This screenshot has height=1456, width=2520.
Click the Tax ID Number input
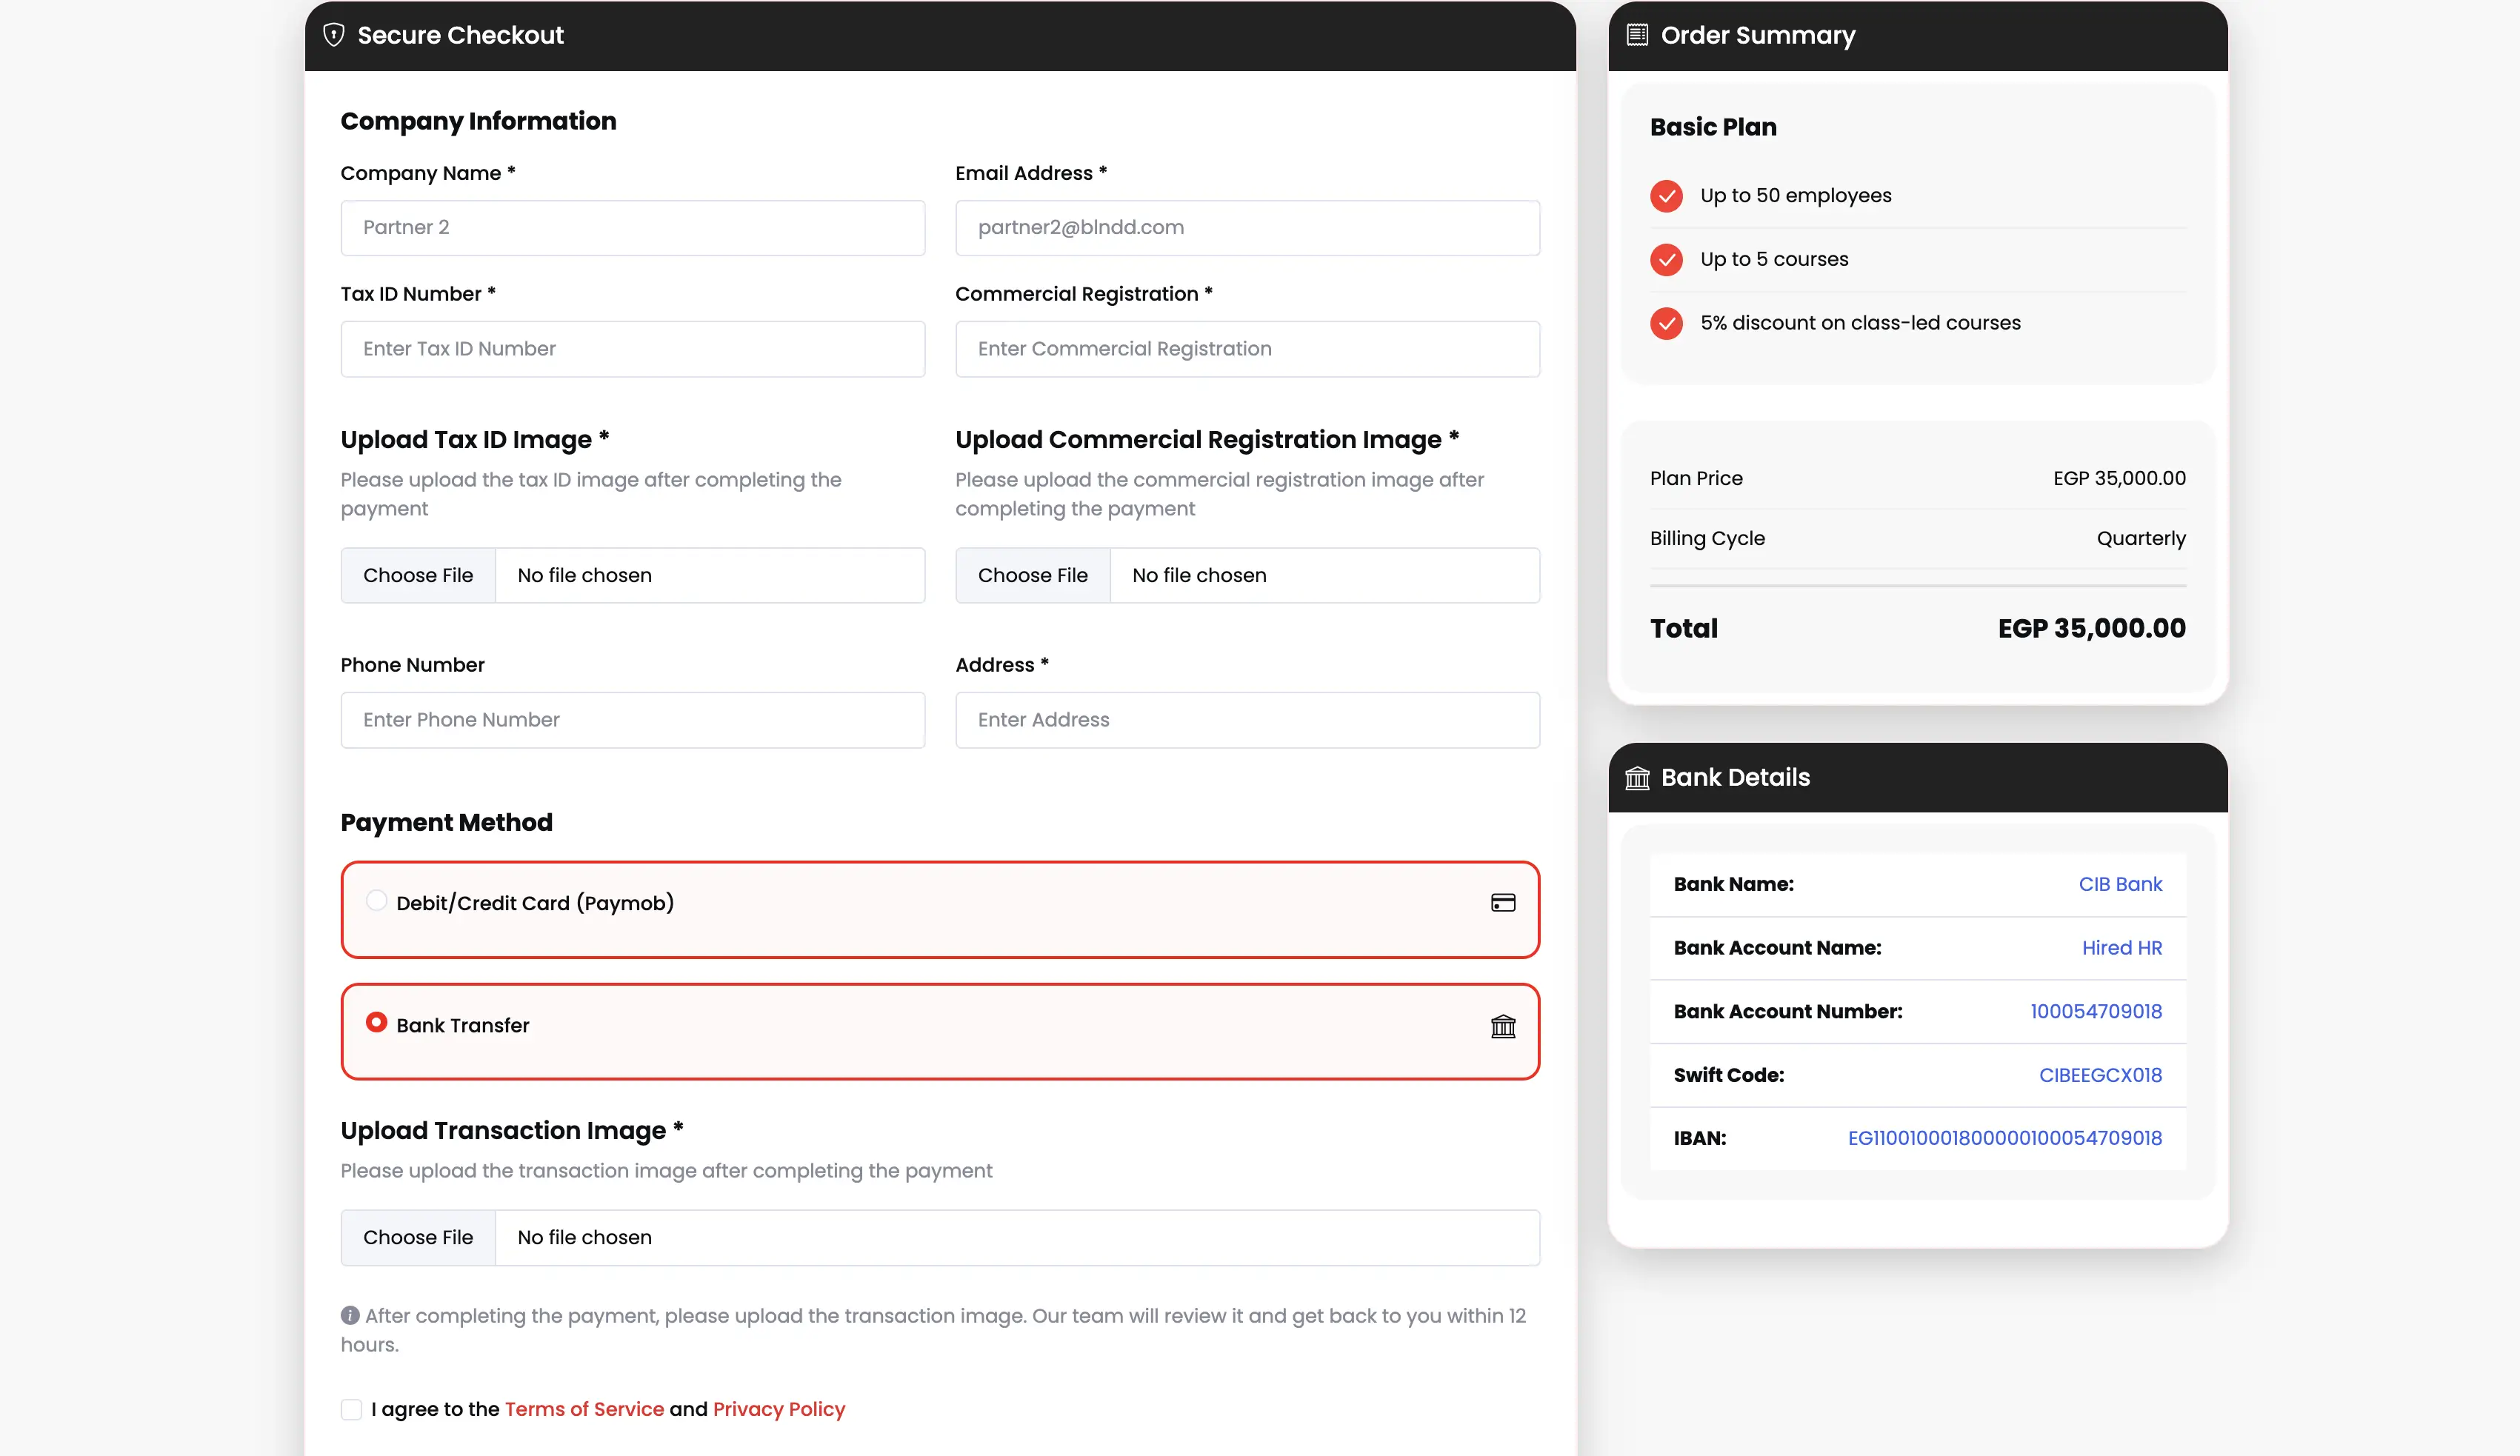[633, 349]
